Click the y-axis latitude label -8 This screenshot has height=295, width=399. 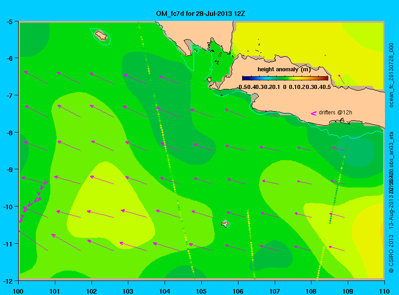point(10,133)
